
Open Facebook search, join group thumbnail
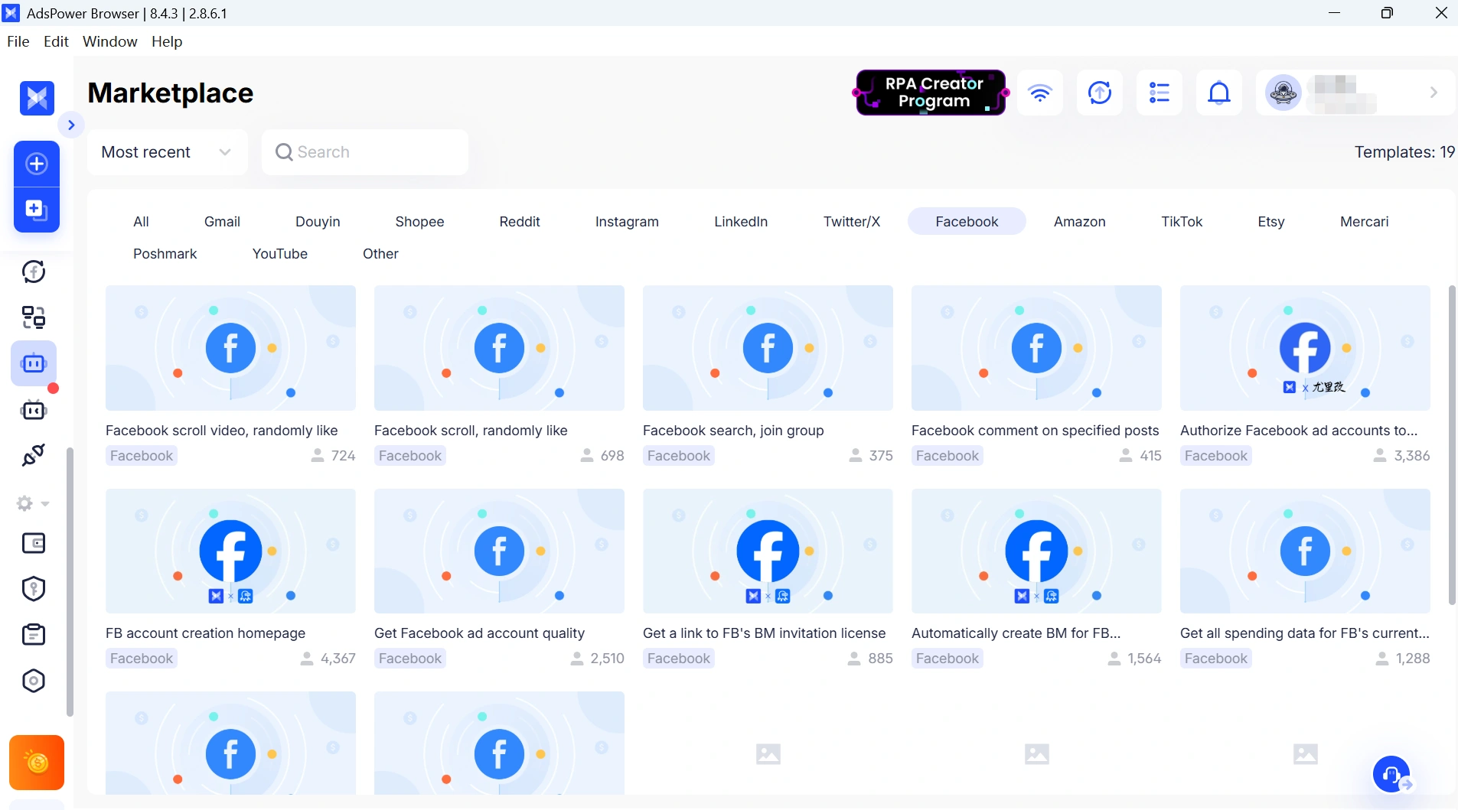tap(768, 348)
